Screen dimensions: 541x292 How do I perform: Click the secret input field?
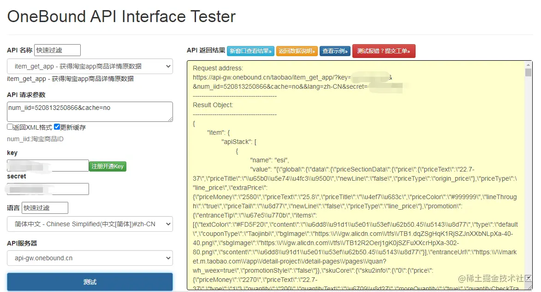pyautogui.click(x=48, y=189)
